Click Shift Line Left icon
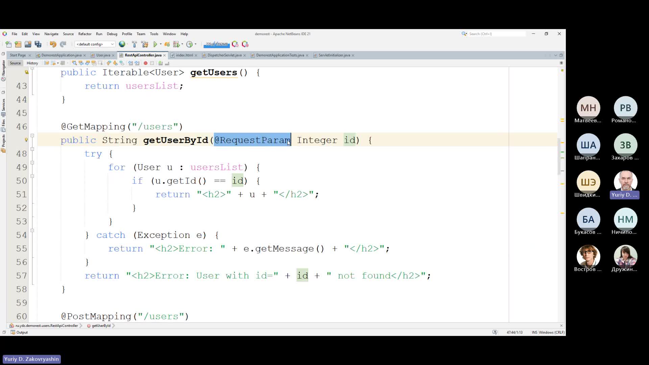The image size is (649, 365). pos(130,63)
